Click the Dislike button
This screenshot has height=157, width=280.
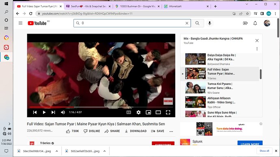pyautogui.click(x=92, y=131)
